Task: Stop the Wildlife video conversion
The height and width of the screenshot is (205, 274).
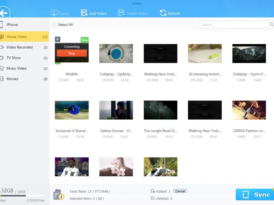Action: pos(72,53)
